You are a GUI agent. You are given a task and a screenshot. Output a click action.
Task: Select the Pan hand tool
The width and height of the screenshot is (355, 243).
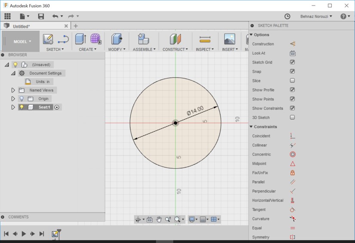pyautogui.click(x=159, y=219)
